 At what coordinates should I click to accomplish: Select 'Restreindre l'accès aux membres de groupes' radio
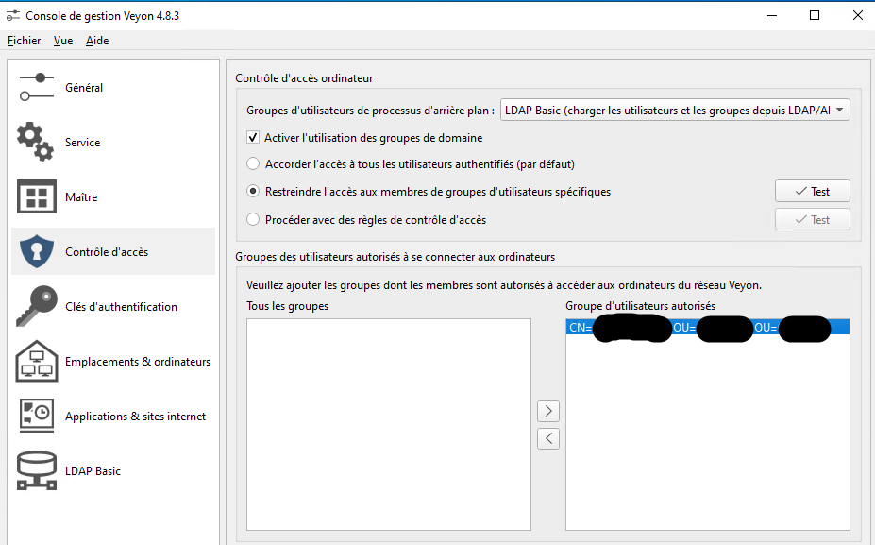click(x=253, y=191)
